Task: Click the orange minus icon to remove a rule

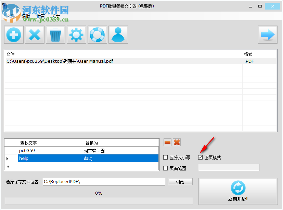Action: pos(167,142)
